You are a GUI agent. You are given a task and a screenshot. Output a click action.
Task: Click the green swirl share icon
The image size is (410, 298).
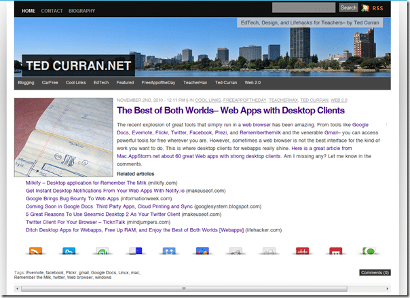tap(102, 251)
